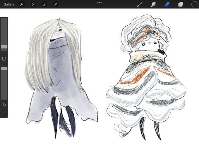Open the Adjustments magic wand menu
Screen dimensions: 199x149
click(33, 4)
